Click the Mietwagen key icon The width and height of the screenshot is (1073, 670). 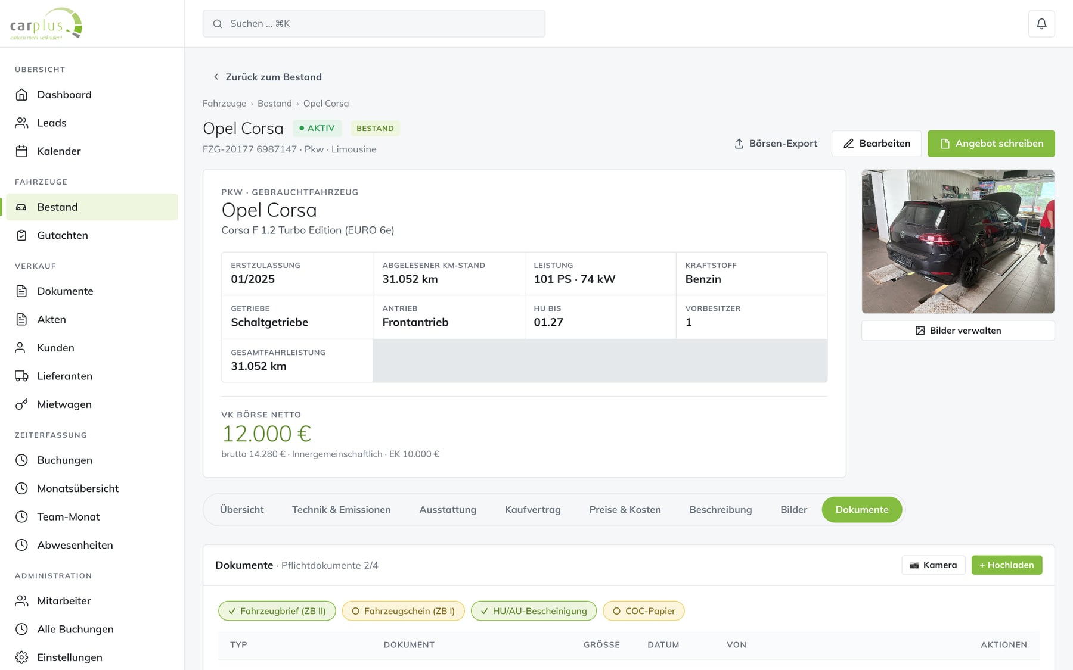pos(21,404)
